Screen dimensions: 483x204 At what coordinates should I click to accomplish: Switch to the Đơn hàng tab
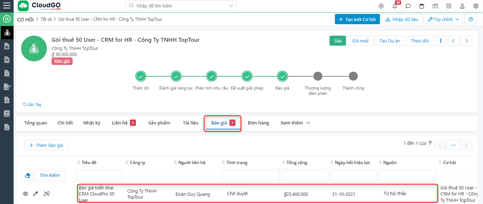coord(258,123)
